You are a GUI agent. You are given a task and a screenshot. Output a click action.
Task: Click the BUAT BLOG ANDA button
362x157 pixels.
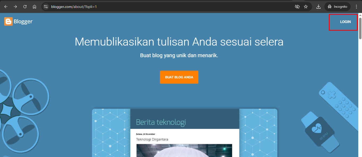click(179, 77)
